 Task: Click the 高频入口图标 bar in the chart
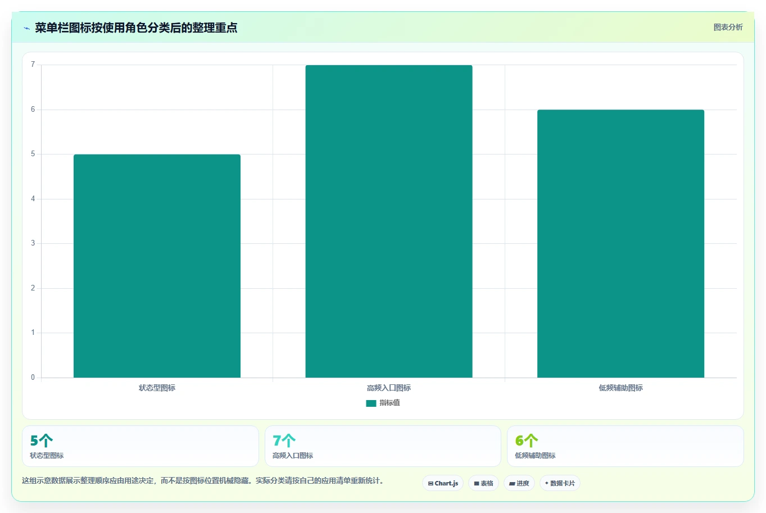(389, 221)
